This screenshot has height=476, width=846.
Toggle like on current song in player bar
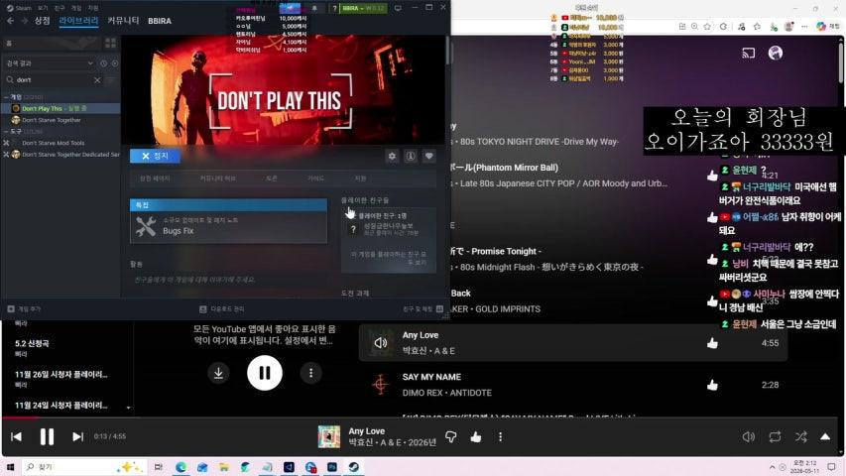coord(476,436)
